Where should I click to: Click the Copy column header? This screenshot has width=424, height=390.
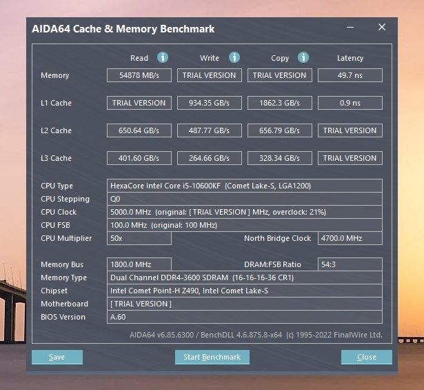[280, 58]
